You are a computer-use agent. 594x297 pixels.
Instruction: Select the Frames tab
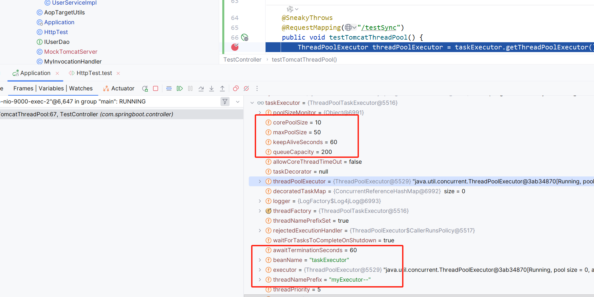pos(23,88)
